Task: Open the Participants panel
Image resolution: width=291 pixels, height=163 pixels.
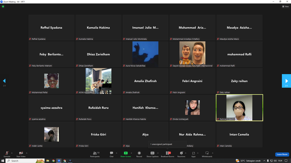Action: pyautogui.click(x=95, y=154)
